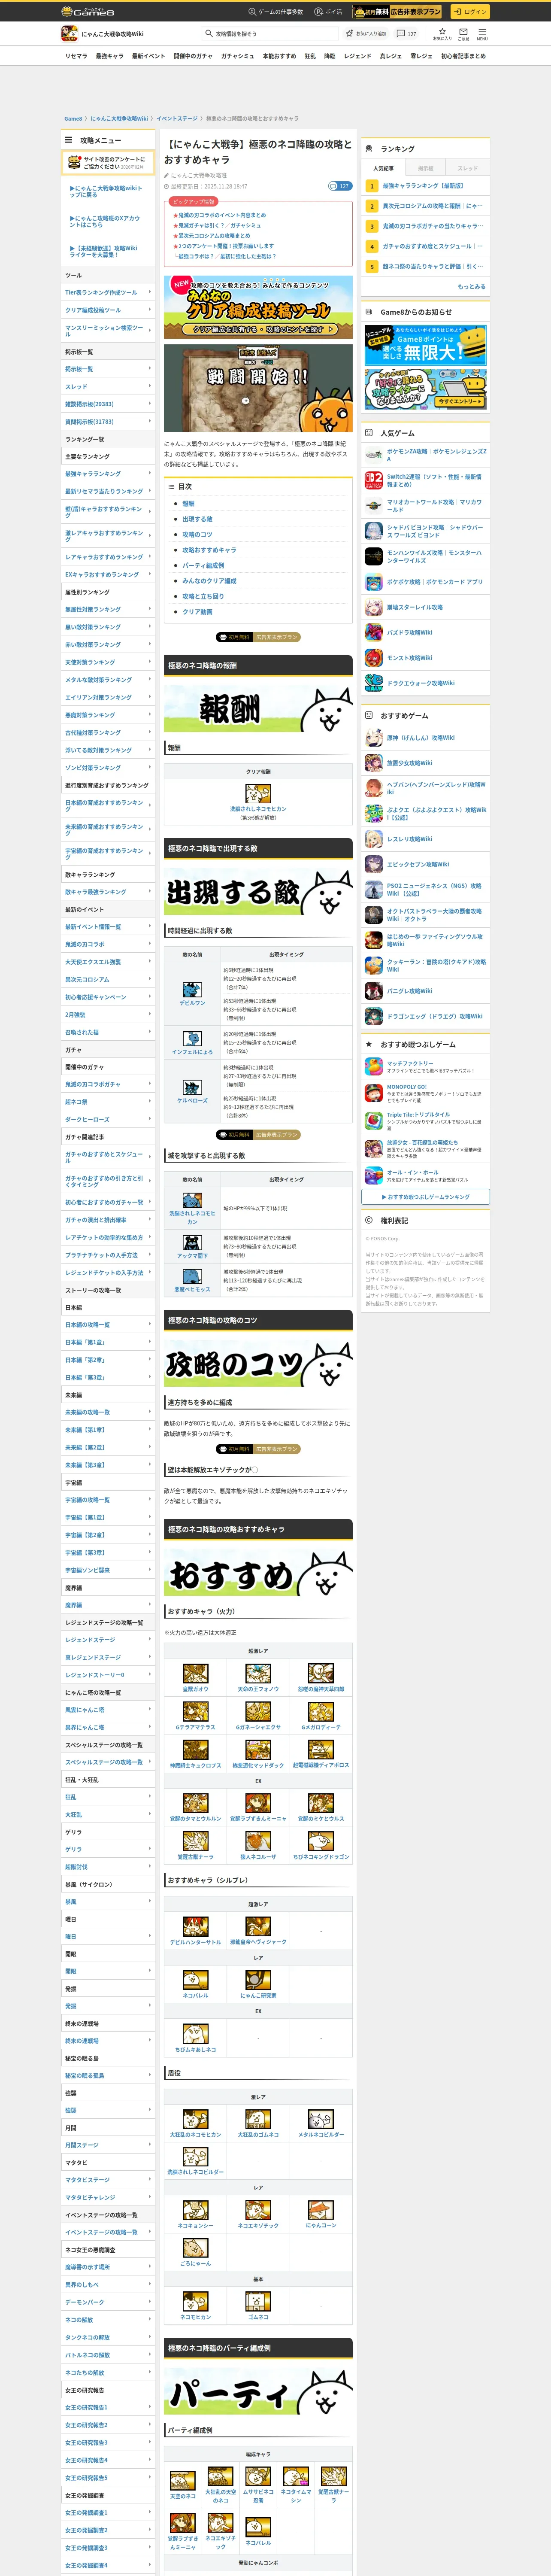Click the 戦闘開始 stage screenshot image
This screenshot has height=2576, width=551.
pyautogui.click(x=258, y=389)
